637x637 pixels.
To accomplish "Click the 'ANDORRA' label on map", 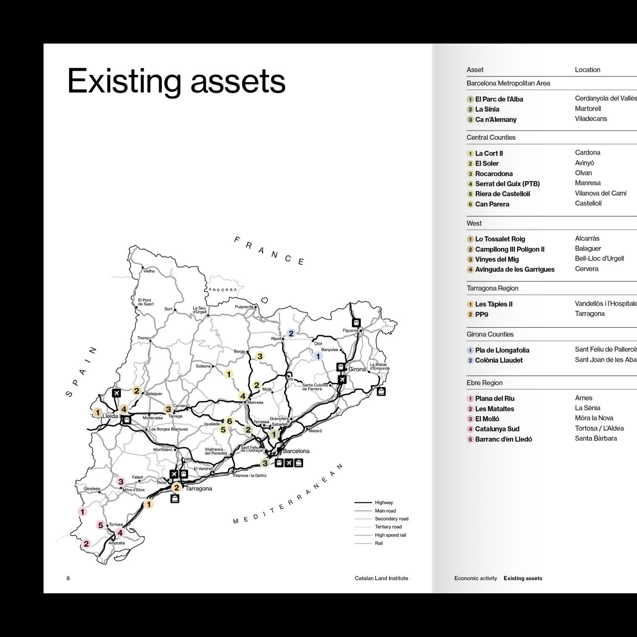I will (223, 290).
